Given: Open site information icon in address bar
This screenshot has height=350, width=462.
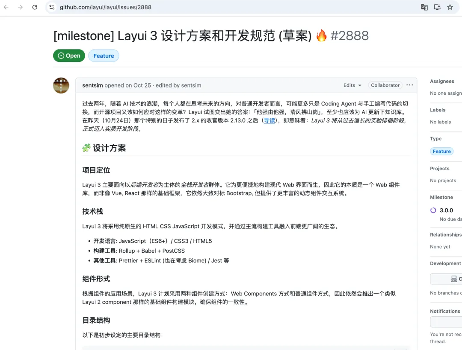Looking at the screenshot, I should click(x=52, y=7).
